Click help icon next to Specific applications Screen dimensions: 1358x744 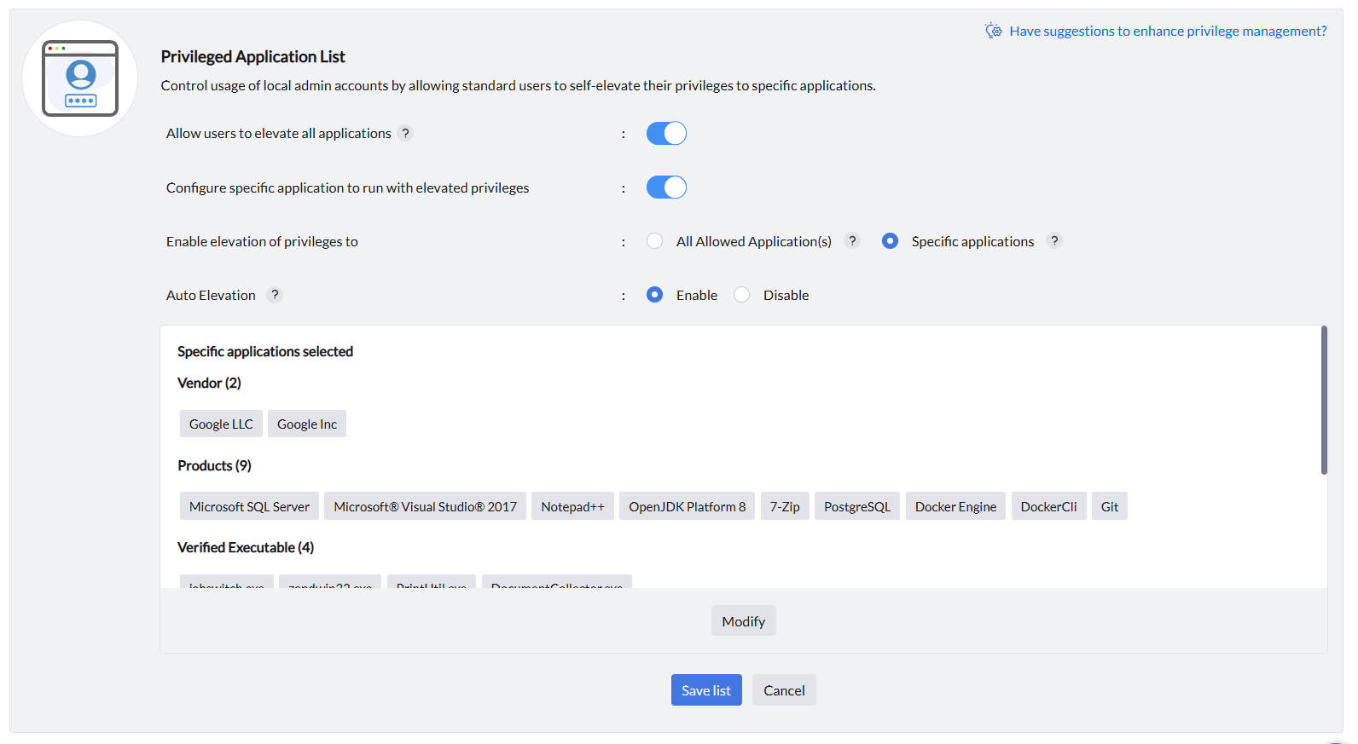coord(1054,241)
